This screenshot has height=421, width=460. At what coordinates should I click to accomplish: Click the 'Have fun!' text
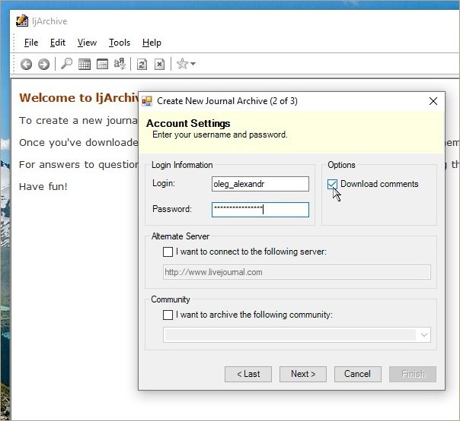43,186
